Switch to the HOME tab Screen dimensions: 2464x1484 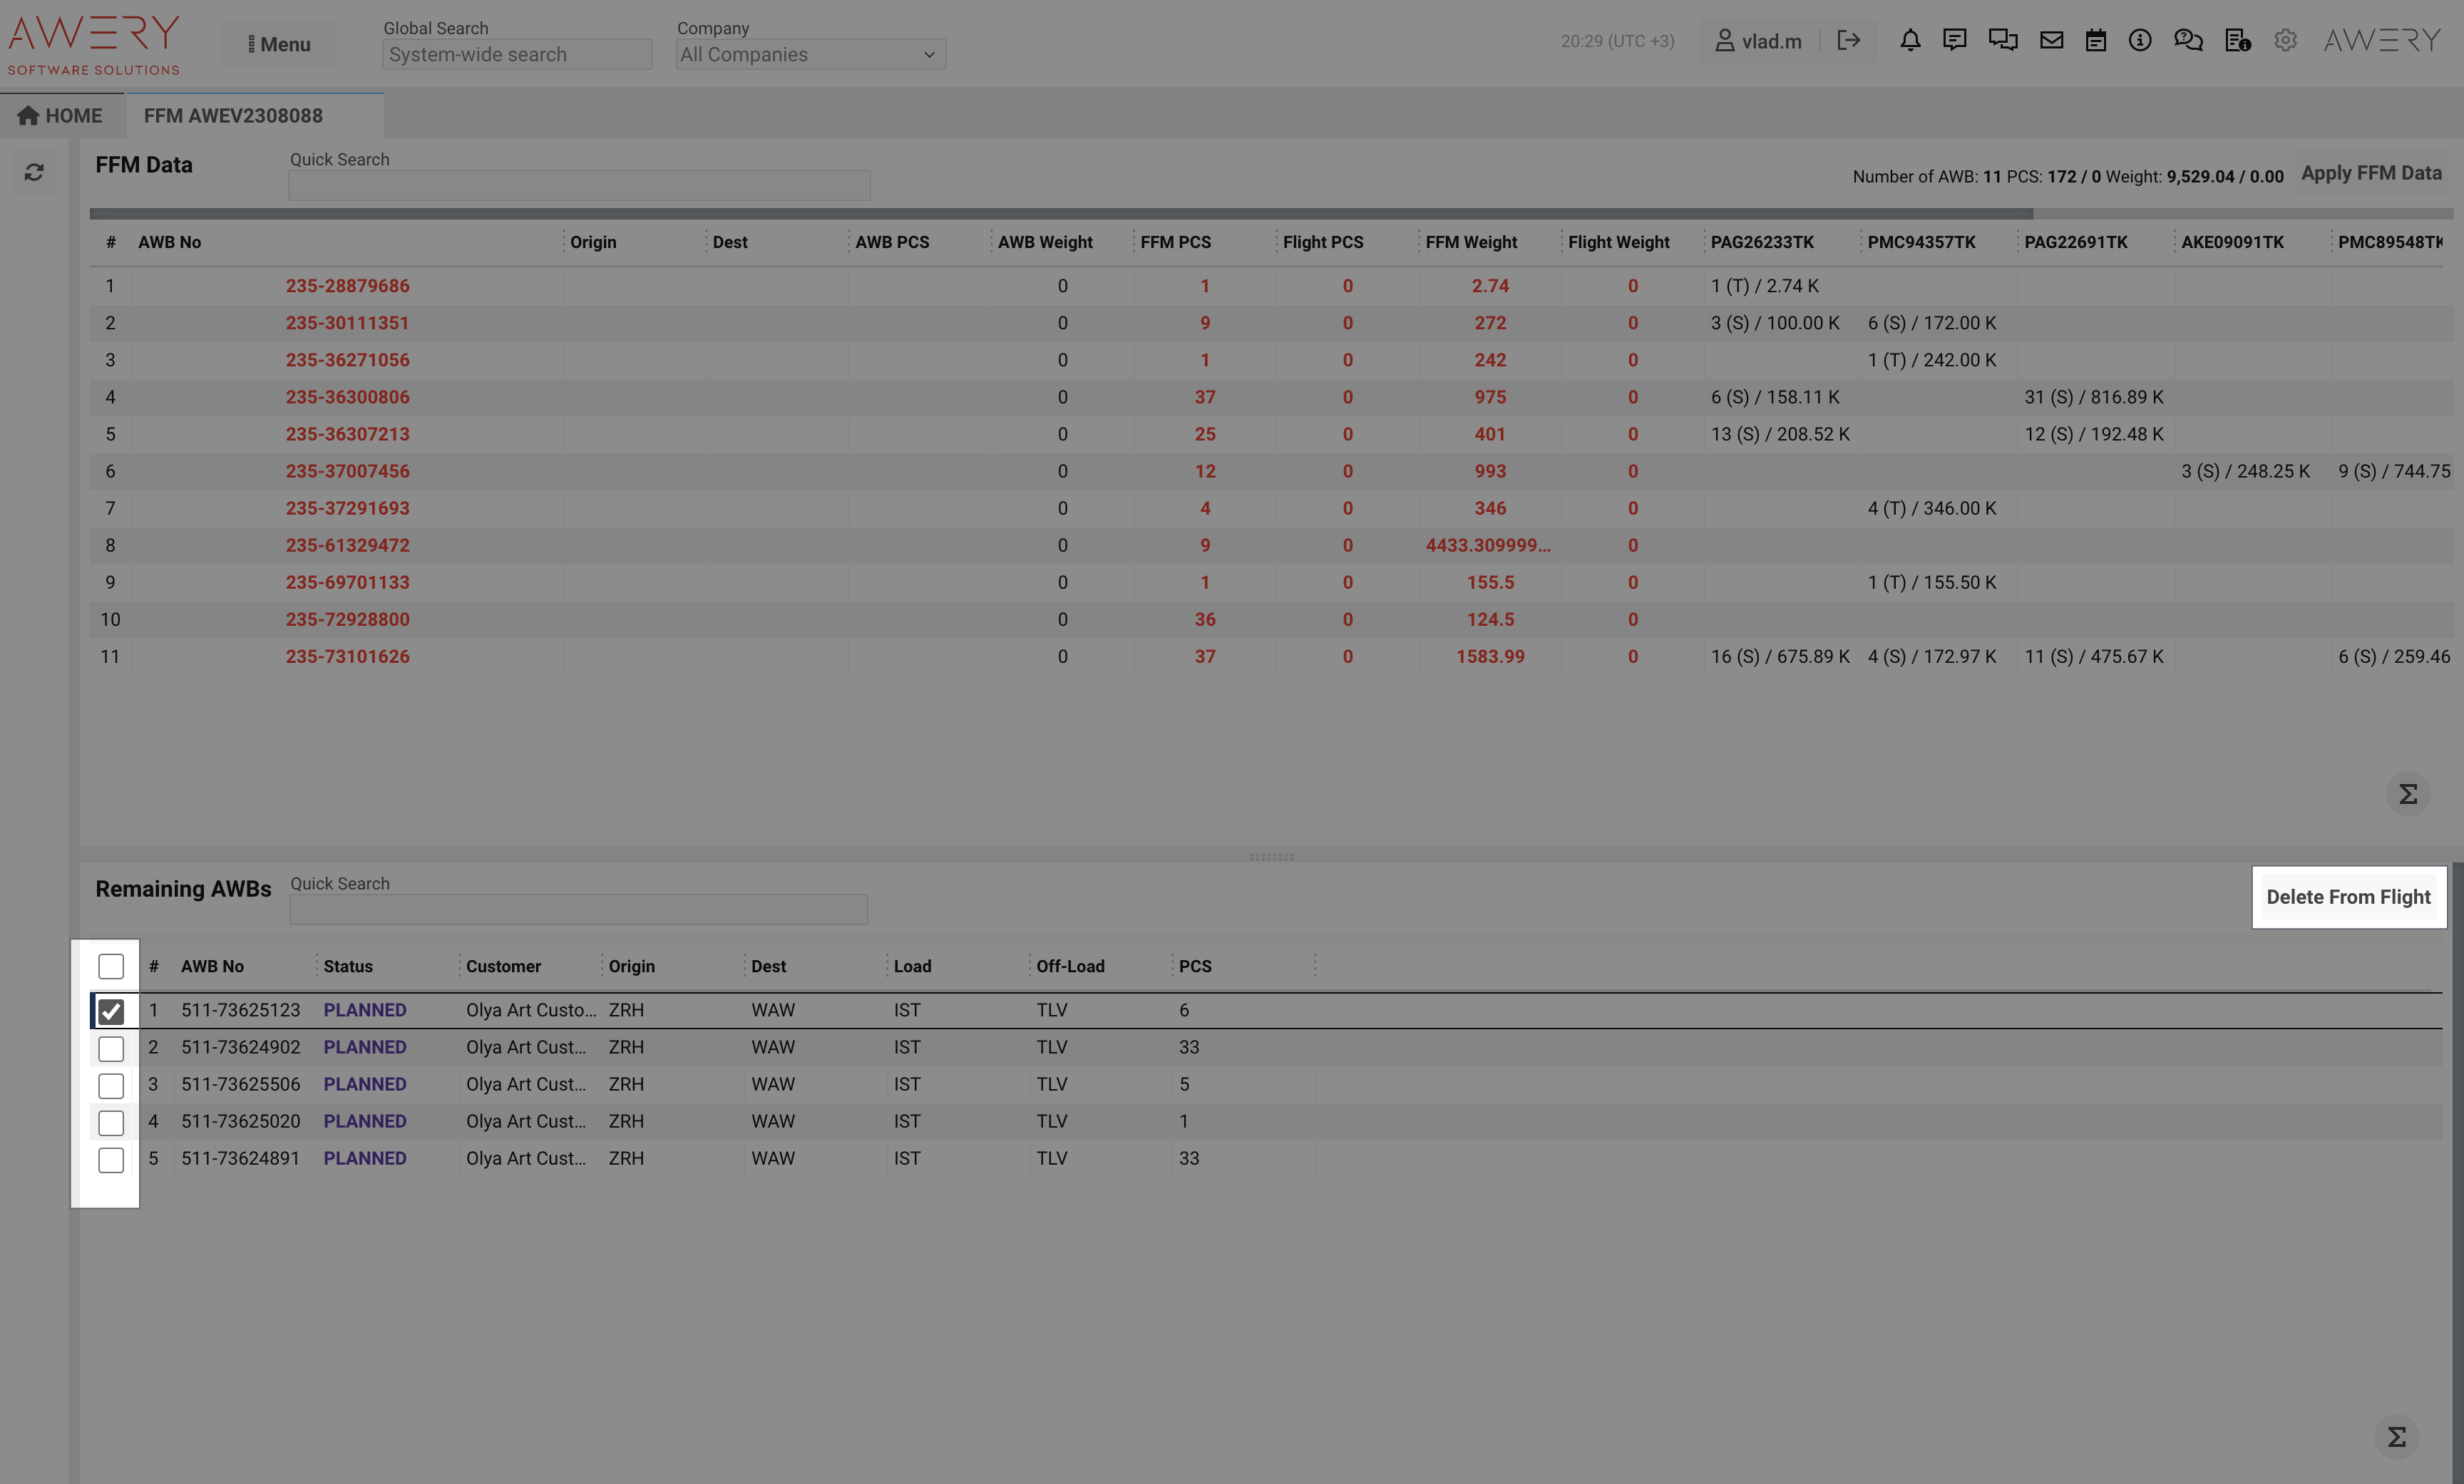pyautogui.click(x=61, y=116)
